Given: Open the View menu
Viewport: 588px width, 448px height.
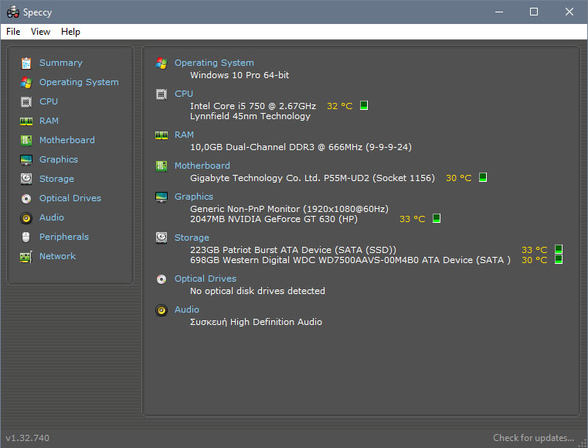Looking at the screenshot, I should [x=40, y=32].
